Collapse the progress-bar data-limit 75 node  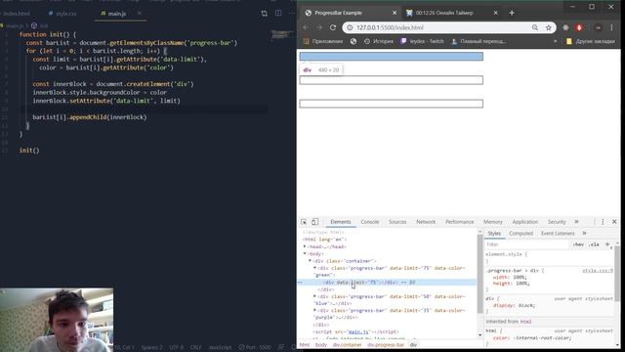pos(314,268)
